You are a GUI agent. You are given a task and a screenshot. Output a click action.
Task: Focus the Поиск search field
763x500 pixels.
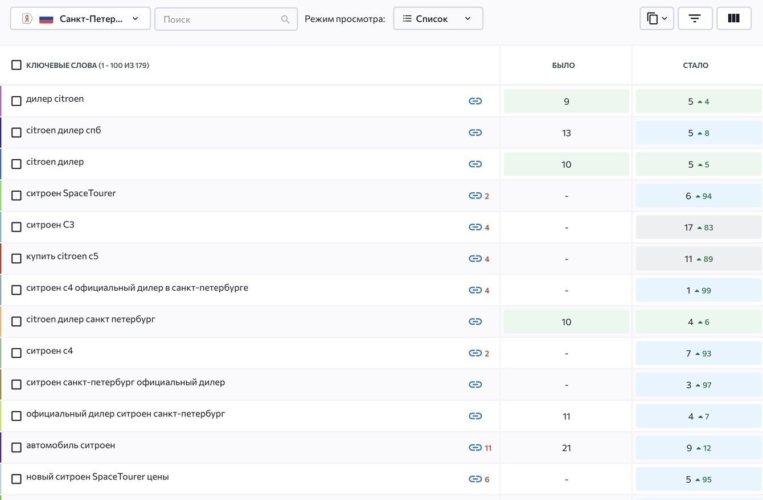tap(219, 19)
